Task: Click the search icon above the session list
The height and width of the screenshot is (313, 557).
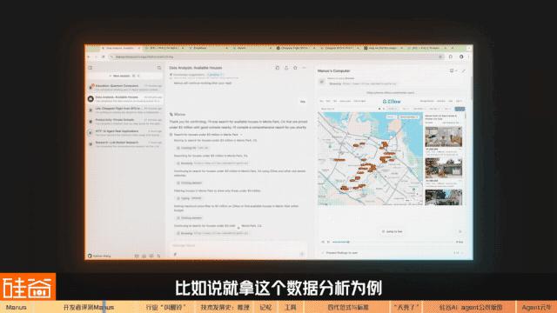Action: [159, 68]
